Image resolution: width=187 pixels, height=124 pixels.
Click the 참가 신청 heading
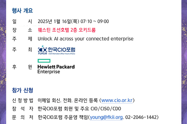tap(22, 90)
